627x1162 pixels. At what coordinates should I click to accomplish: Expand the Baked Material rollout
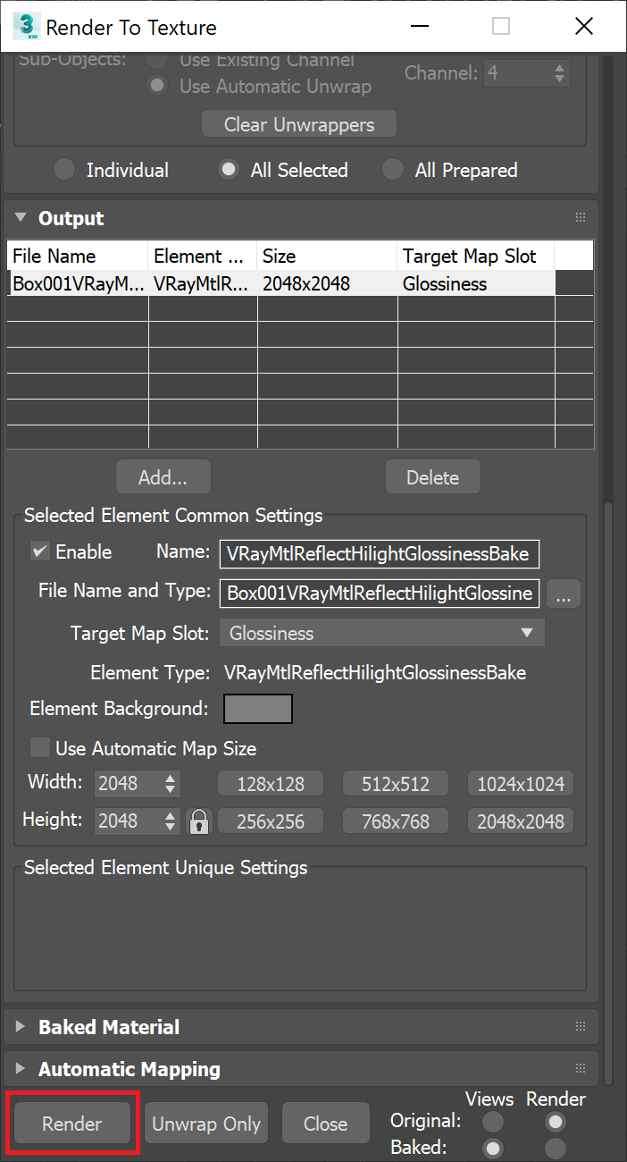20,1026
